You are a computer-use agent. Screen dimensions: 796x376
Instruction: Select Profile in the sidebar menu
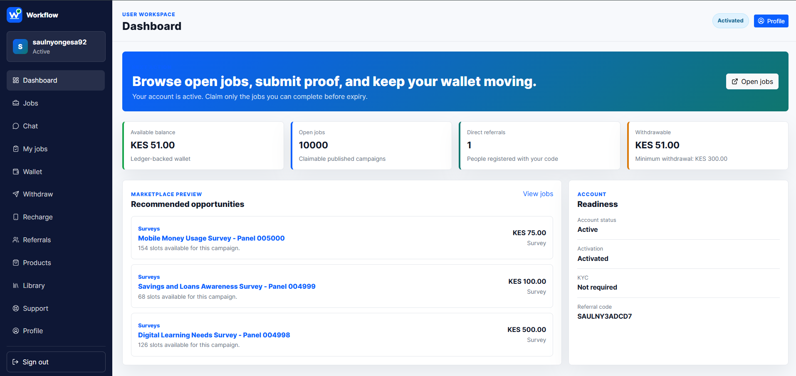tap(56, 331)
